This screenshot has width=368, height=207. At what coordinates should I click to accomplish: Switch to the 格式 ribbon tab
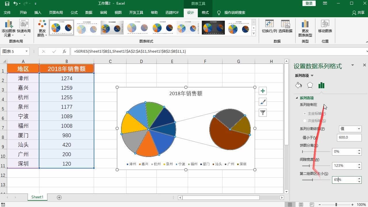pos(205,13)
